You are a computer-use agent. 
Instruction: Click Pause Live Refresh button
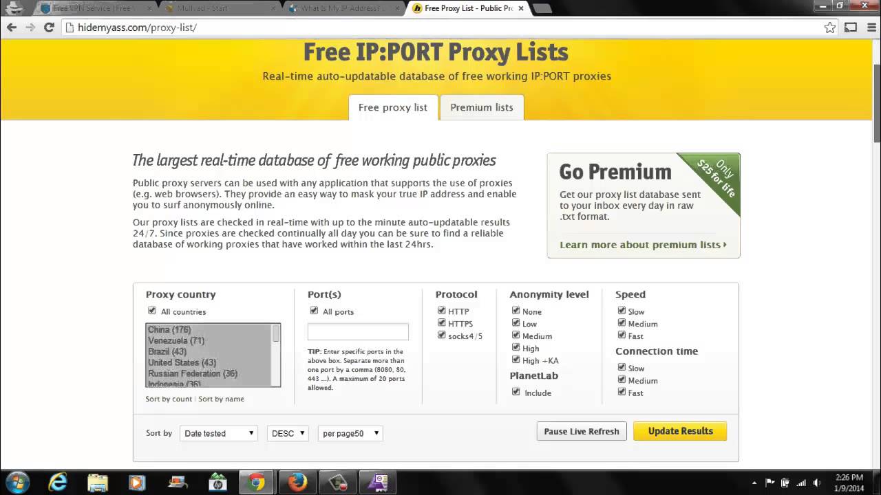click(x=582, y=431)
